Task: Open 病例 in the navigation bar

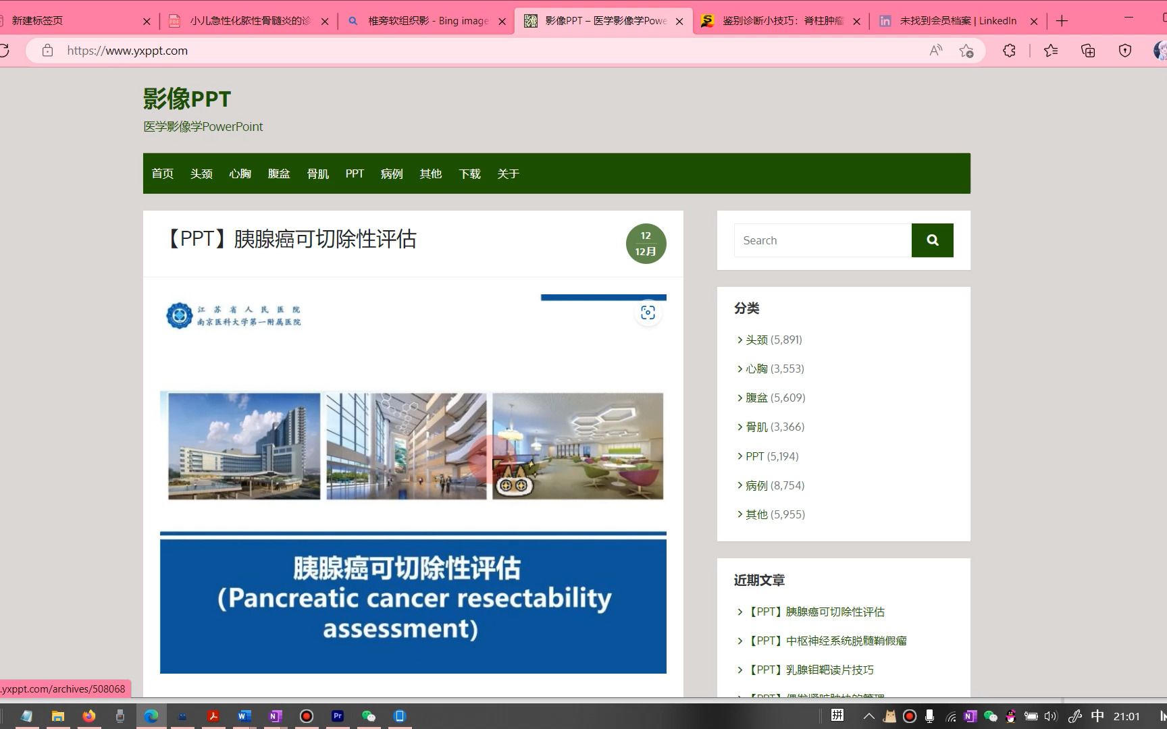Action: point(392,173)
